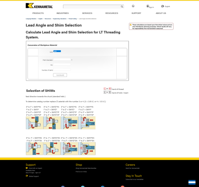Click bottom-row third SMYE*2N internal diagram

[x=69, y=149]
